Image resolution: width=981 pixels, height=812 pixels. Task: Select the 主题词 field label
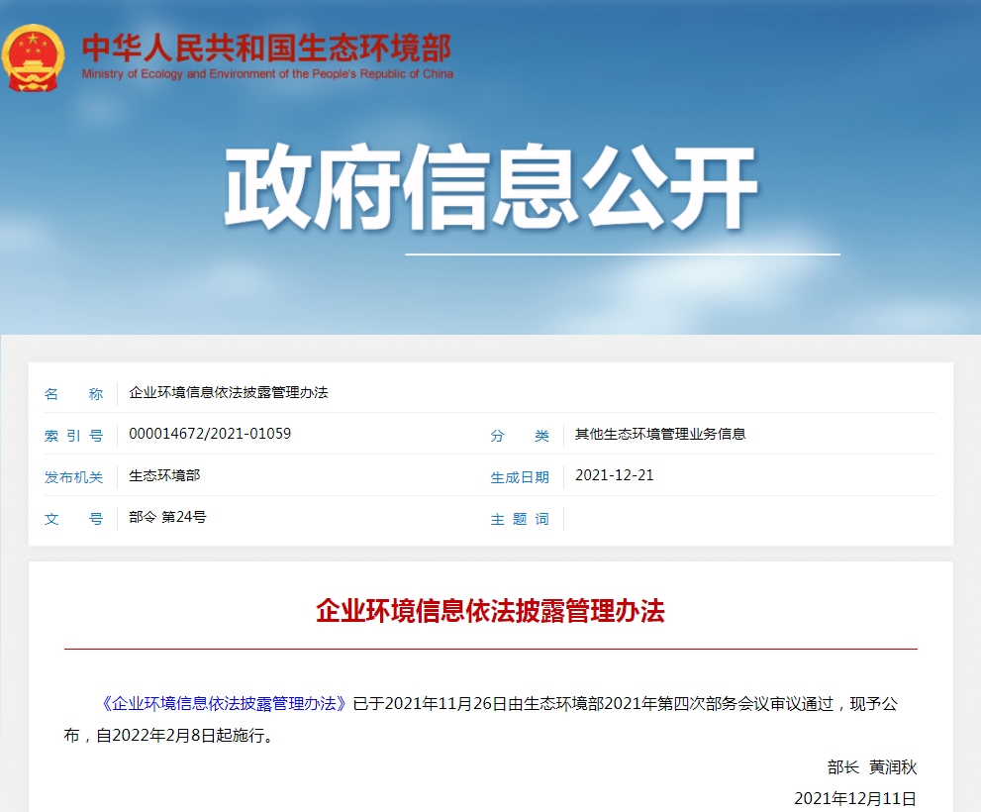pos(520,519)
